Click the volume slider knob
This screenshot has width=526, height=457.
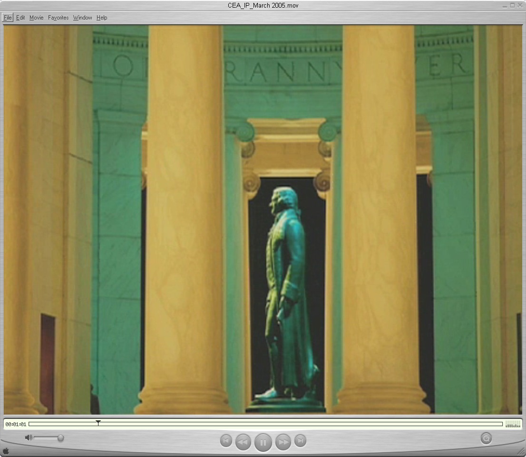[x=60, y=438]
